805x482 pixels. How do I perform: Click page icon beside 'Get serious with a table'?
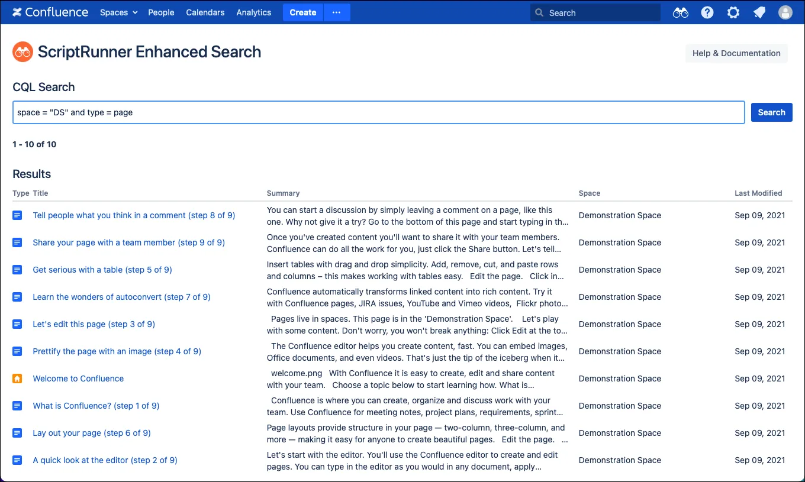17,270
